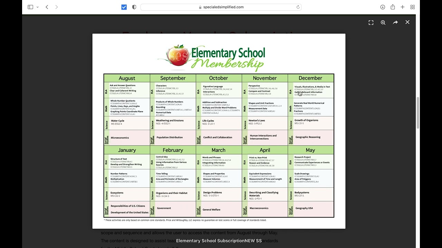Click 'Microeconomics' under August

tap(120, 138)
